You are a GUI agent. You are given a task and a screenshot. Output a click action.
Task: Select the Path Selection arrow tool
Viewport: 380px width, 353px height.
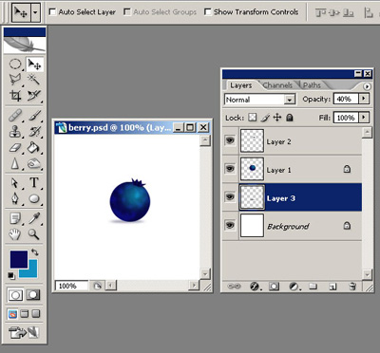coord(15,183)
